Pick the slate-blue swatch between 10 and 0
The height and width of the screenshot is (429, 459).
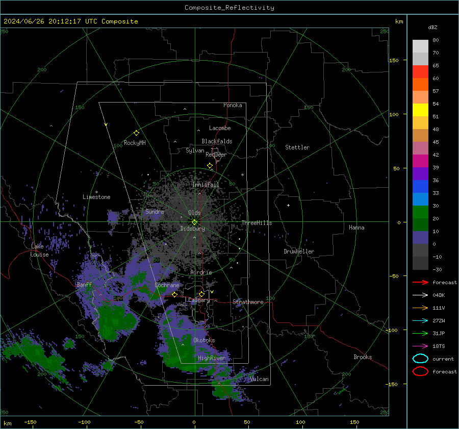click(420, 238)
